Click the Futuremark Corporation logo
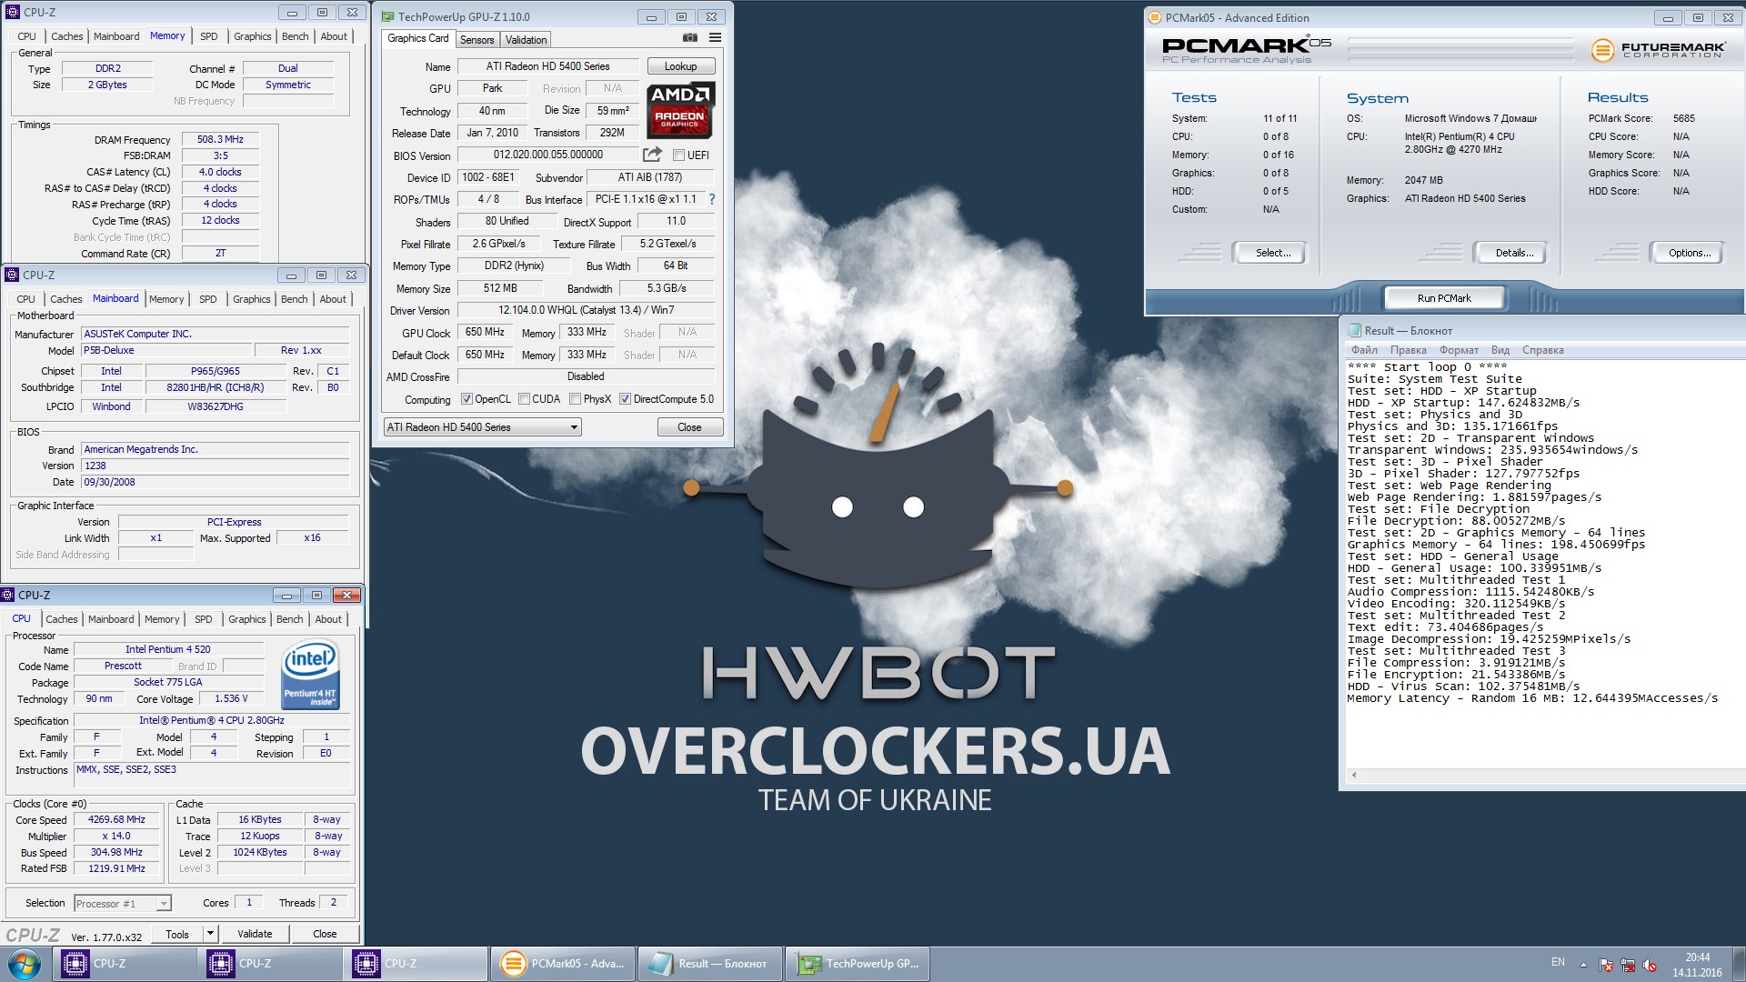Viewport: 1746px width, 982px height. point(1658,50)
